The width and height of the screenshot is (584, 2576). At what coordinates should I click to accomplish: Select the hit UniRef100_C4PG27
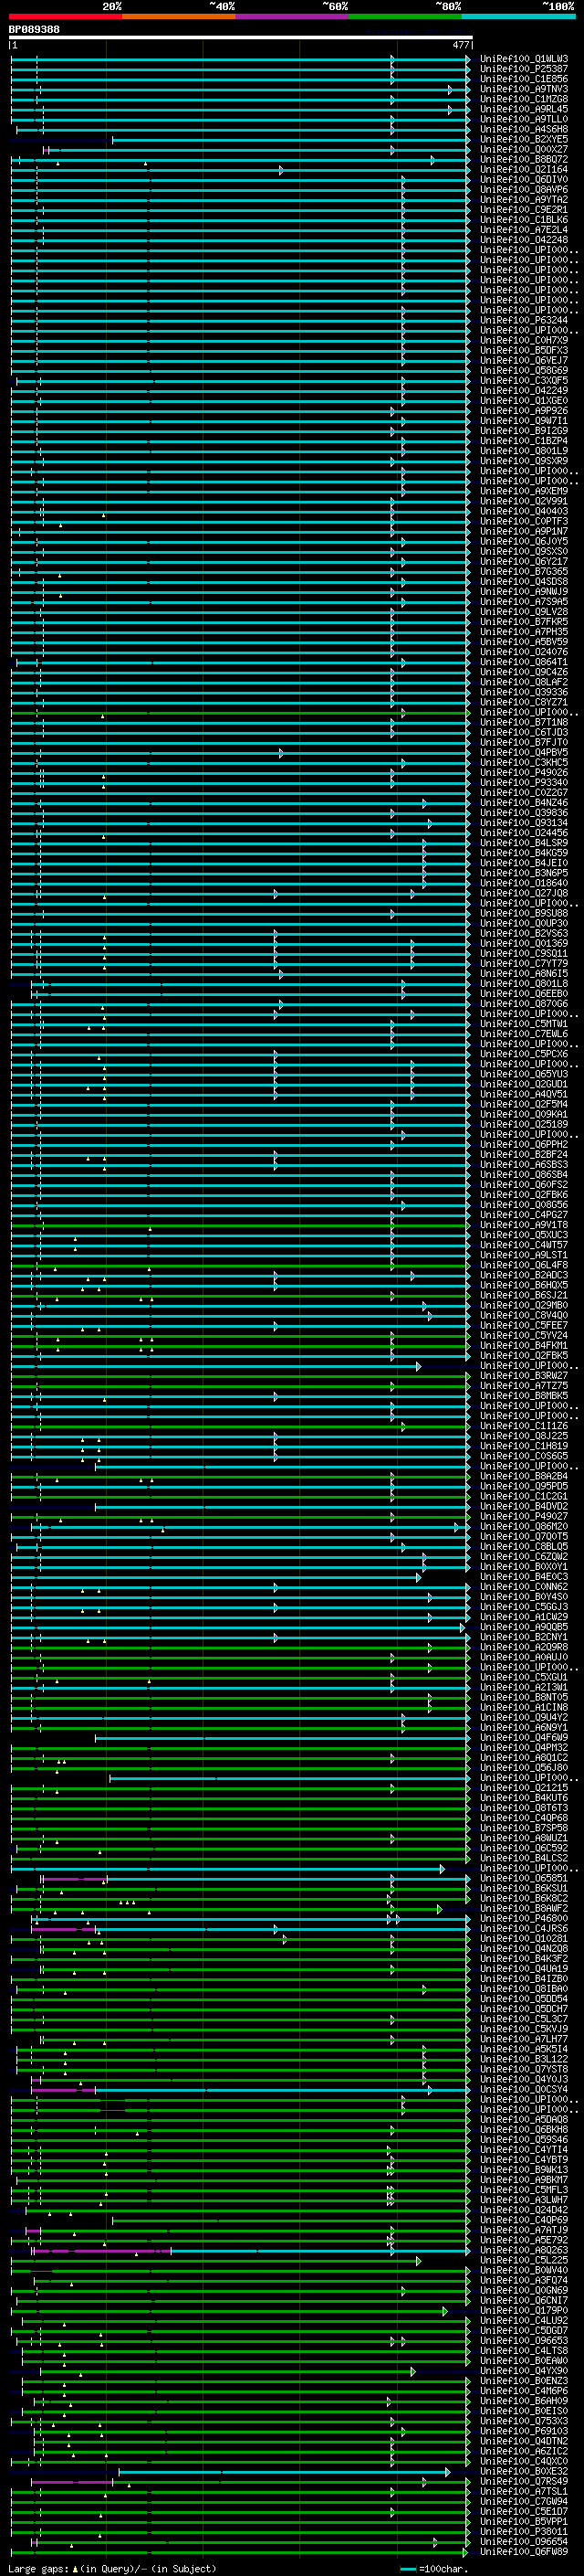tap(524, 1215)
